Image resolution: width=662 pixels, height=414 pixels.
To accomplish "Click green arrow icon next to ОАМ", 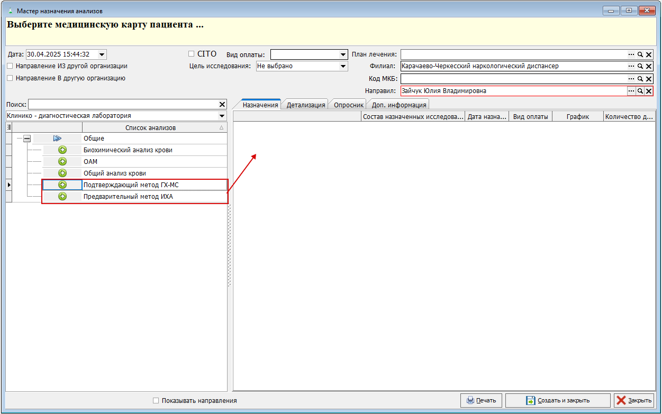I will point(62,162).
